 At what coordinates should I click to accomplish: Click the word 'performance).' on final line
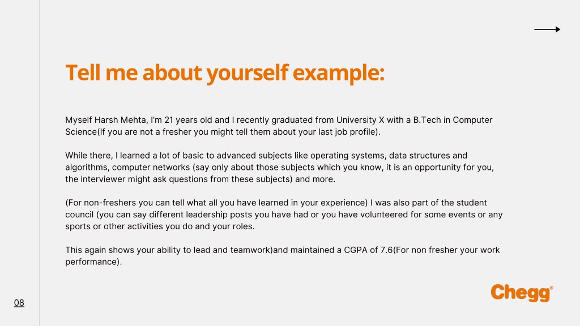pyautogui.click(x=93, y=262)
